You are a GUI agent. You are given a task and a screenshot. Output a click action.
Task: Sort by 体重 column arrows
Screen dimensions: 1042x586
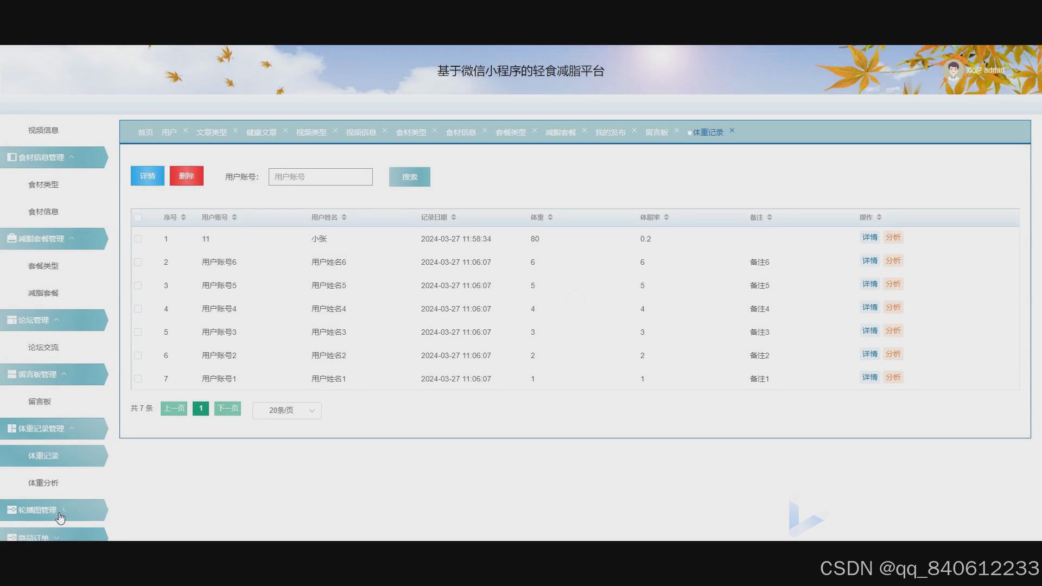(550, 218)
